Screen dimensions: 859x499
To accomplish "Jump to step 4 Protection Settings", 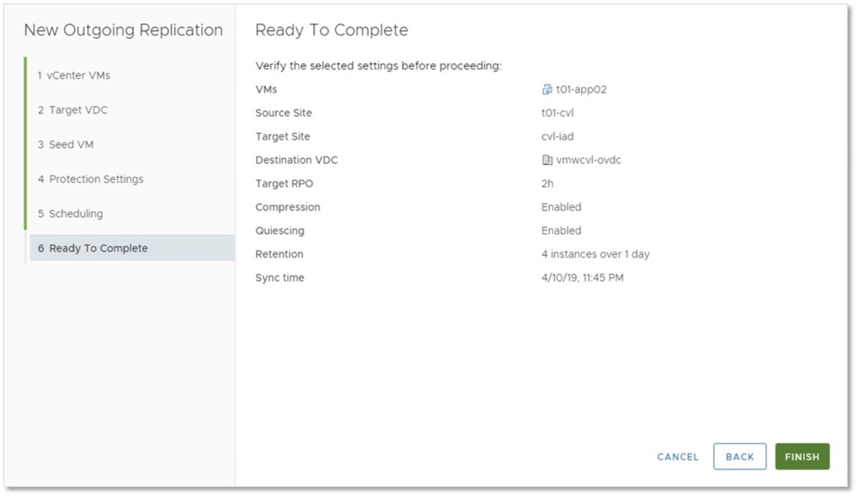I will pyautogui.click(x=90, y=178).
